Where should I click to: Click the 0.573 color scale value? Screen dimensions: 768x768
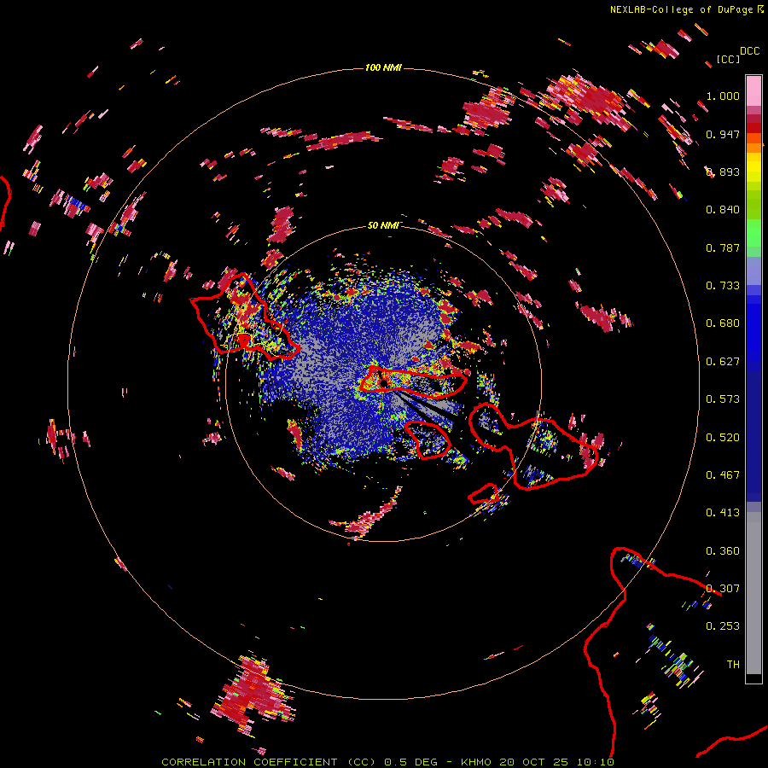723,399
